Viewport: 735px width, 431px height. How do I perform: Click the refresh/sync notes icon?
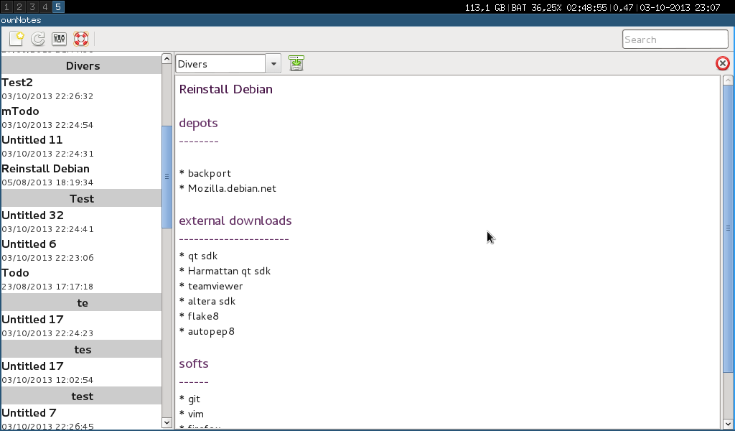(38, 39)
